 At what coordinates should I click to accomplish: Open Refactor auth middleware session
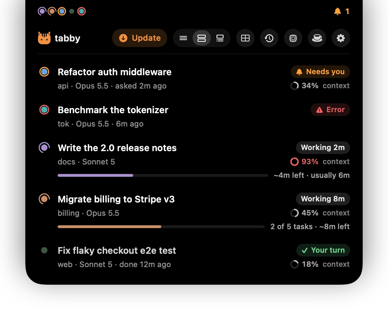[115, 72]
